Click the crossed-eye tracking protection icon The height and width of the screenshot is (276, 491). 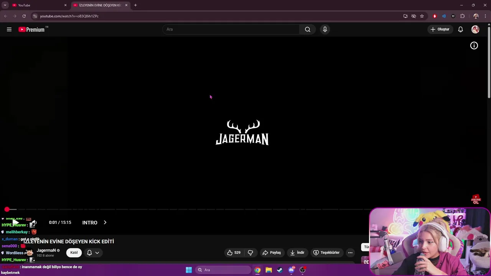point(414,16)
